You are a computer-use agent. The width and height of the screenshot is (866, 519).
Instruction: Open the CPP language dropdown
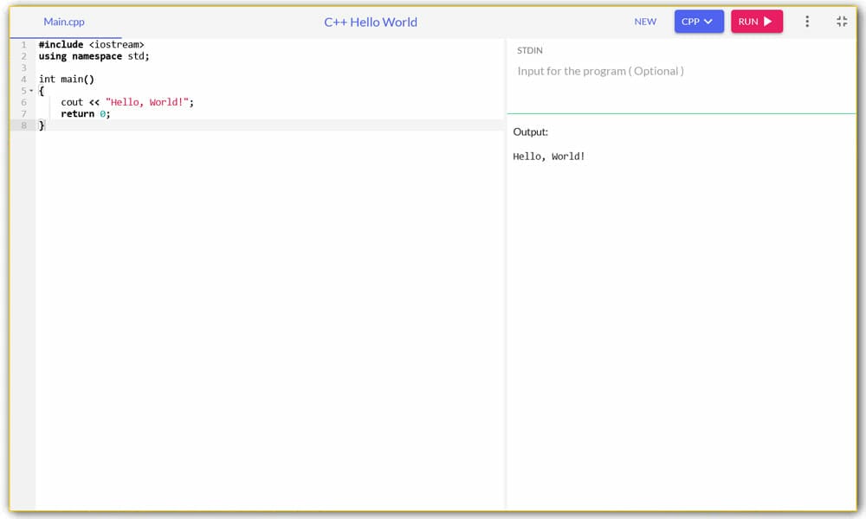(698, 22)
